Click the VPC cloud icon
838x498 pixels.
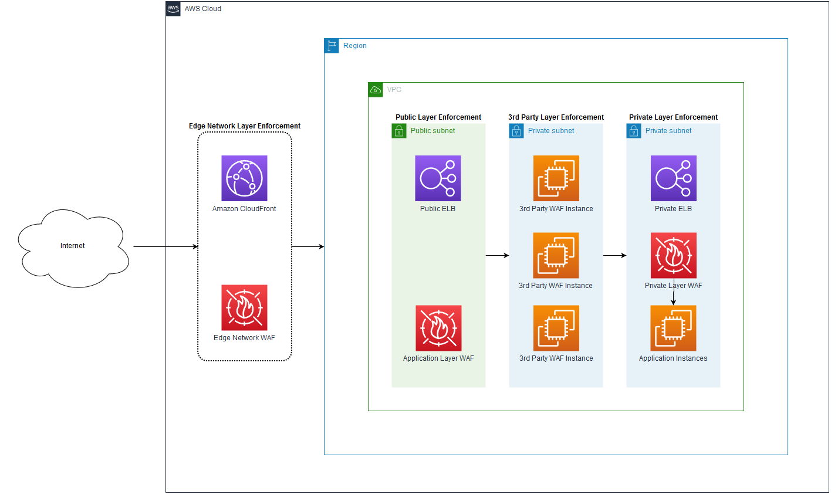(376, 89)
